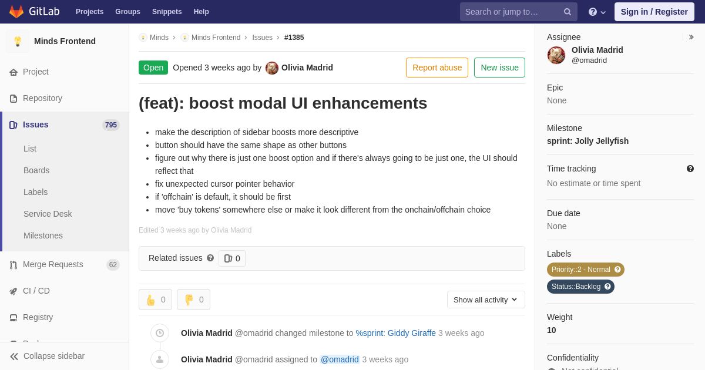The image size is (705, 370).
Task: Click the assignee avatar in right sidebar
Action: click(556, 55)
